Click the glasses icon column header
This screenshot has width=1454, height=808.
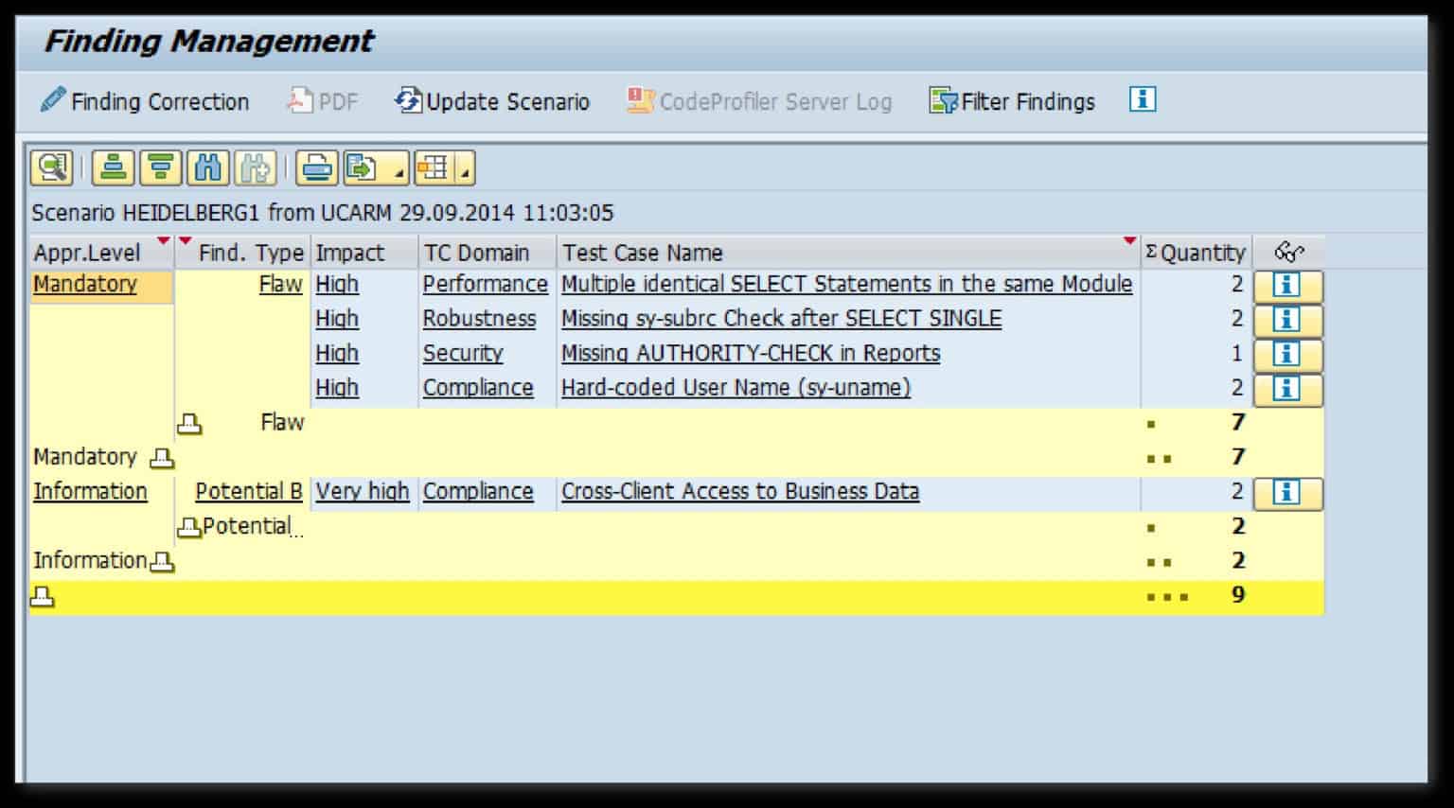pos(1287,252)
